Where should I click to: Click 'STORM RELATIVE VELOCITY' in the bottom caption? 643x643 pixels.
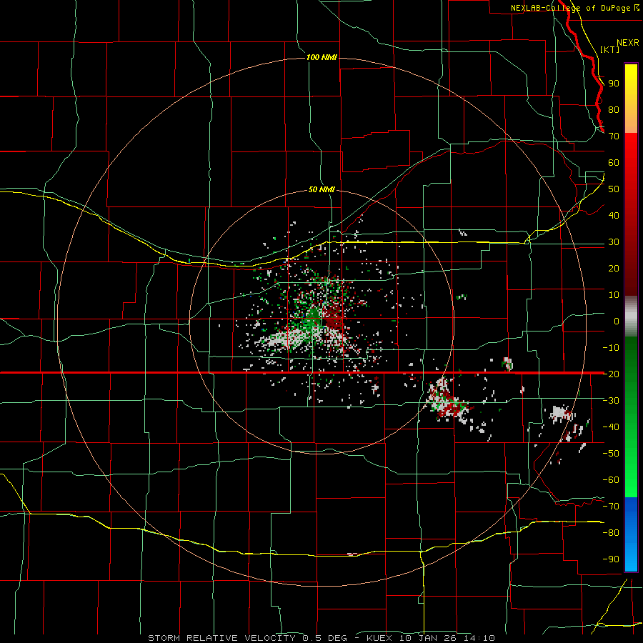pos(221,638)
